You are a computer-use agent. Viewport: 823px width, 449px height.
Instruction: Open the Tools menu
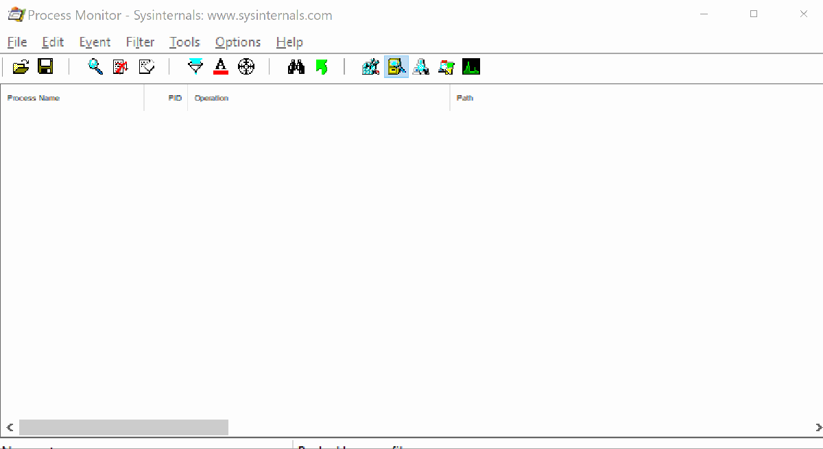pos(184,42)
